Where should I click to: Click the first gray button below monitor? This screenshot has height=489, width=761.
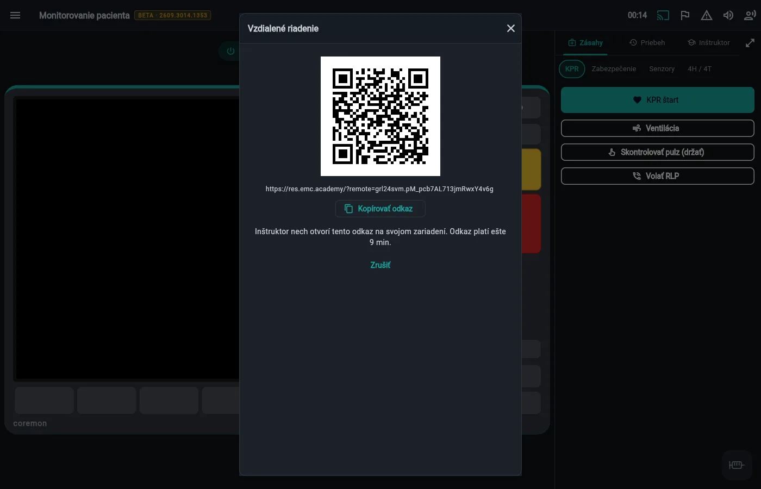point(44,400)
